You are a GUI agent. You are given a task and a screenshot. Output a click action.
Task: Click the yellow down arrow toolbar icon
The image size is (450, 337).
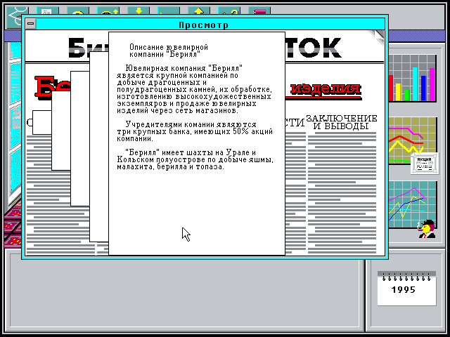click(x=139, y=11)
